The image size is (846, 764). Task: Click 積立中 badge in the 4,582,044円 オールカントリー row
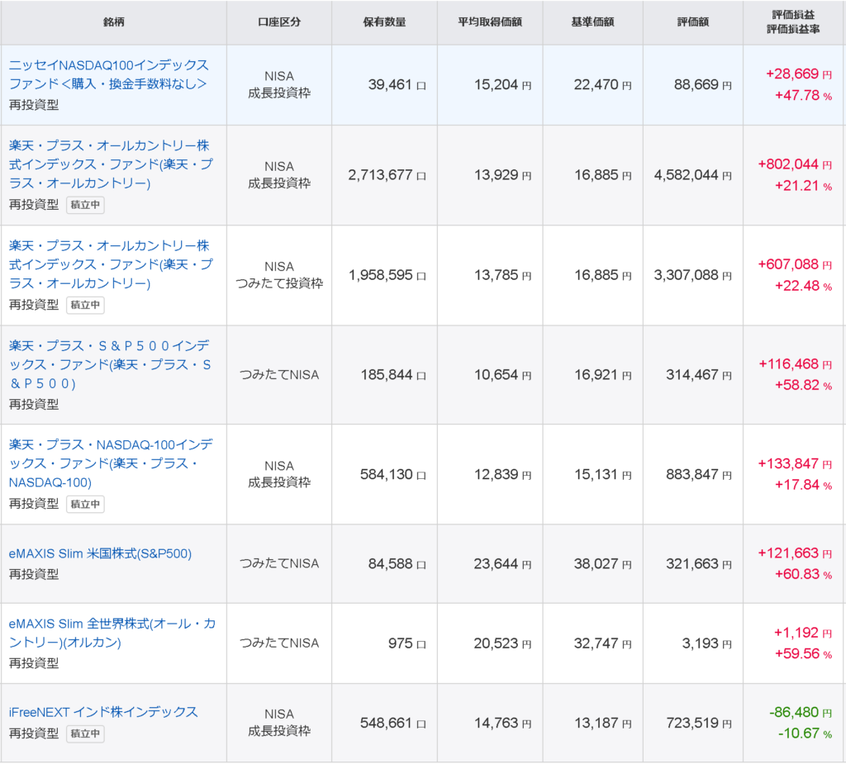(x=86, y=205)
